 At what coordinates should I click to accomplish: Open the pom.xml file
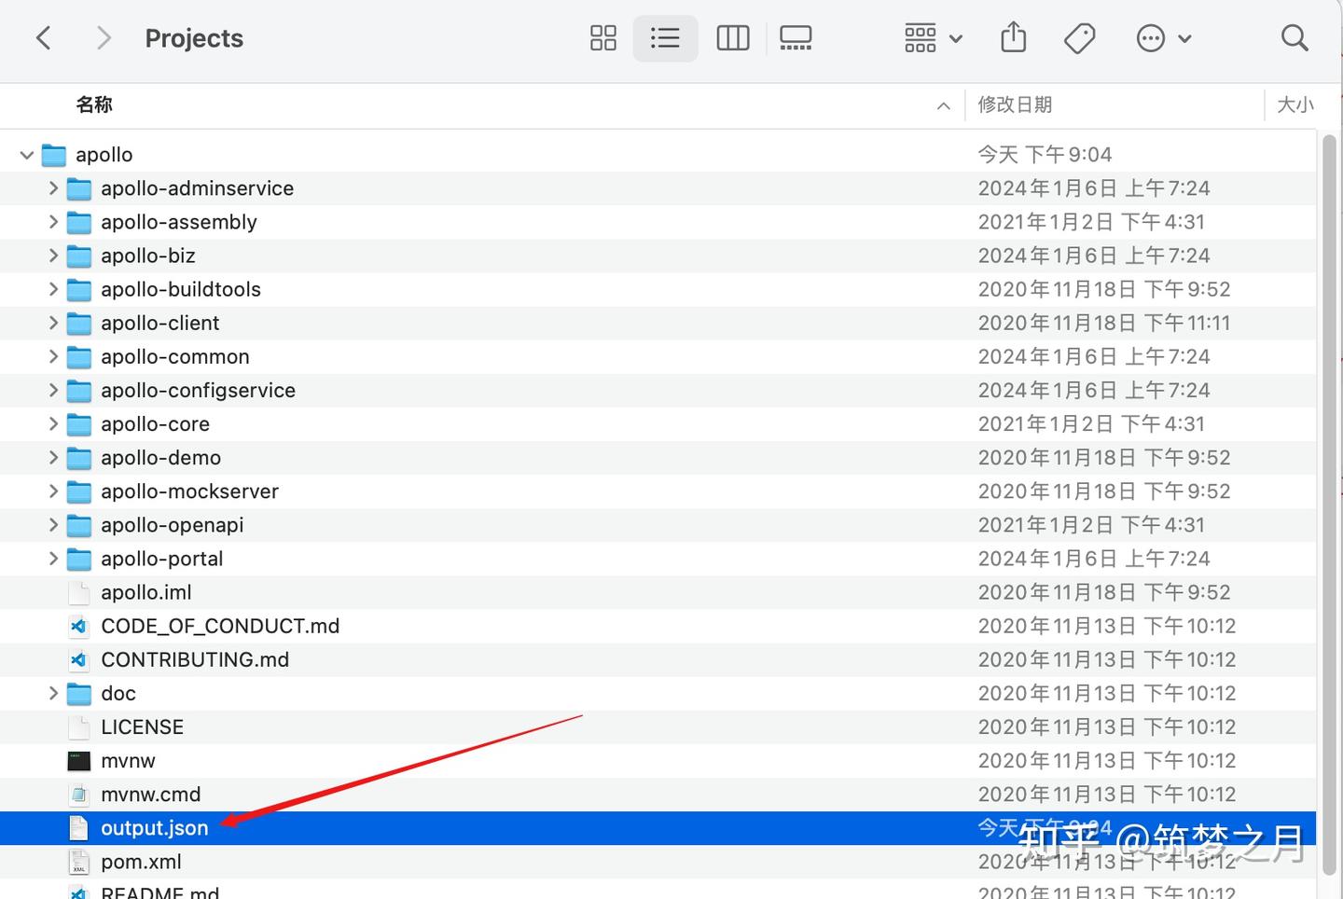tap(141, 862)
